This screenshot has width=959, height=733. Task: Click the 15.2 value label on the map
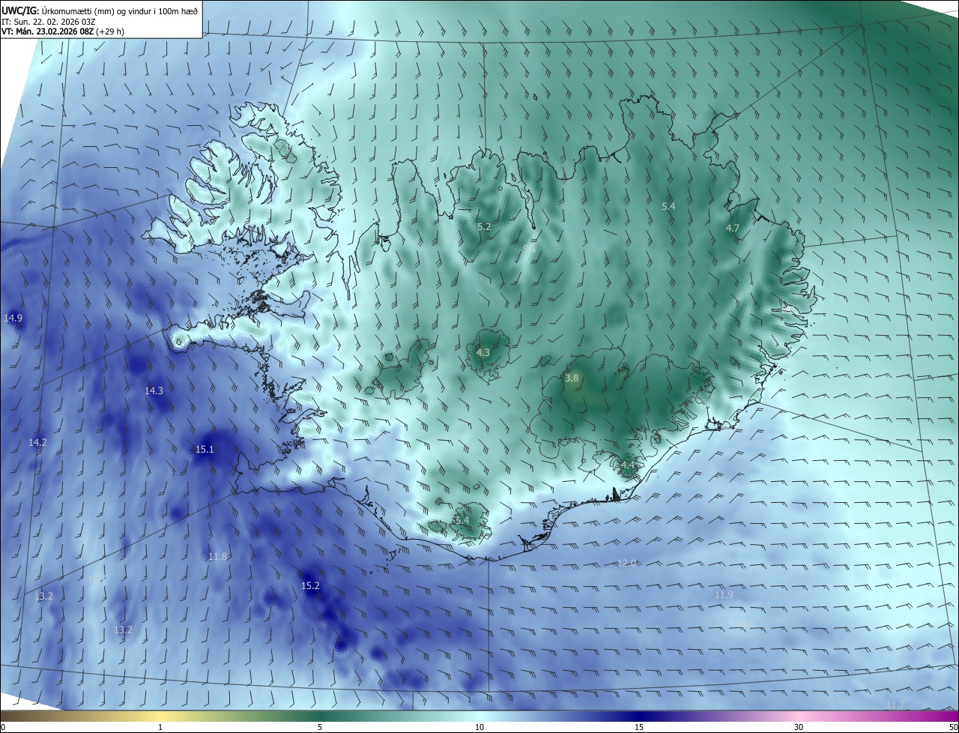(310, 585)
